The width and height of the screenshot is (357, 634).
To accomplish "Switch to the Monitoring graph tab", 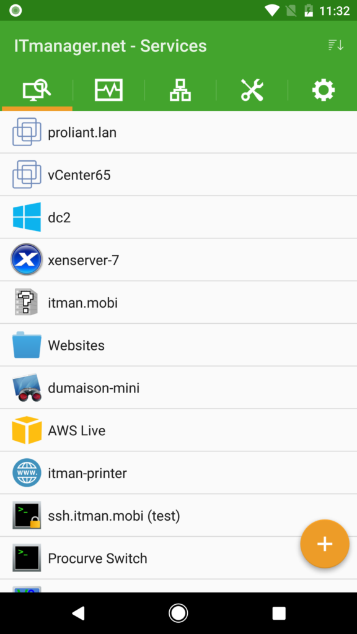I will click(107, 90).
